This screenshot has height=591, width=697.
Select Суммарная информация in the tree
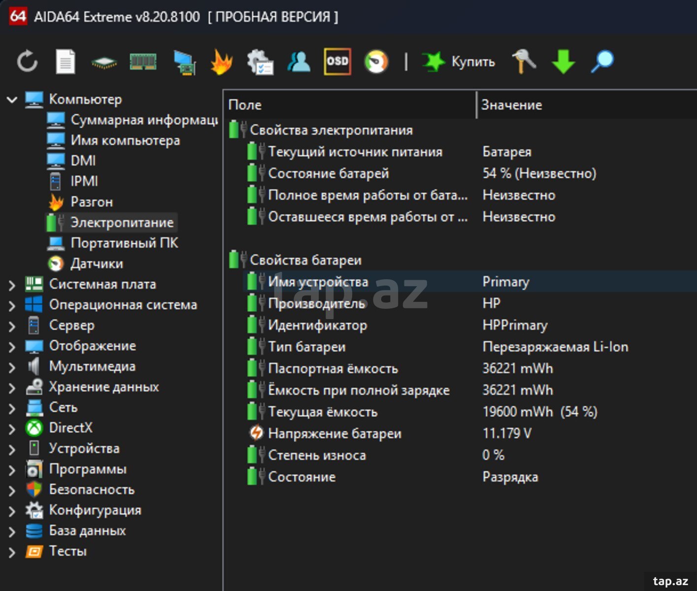tap(132, 120)
